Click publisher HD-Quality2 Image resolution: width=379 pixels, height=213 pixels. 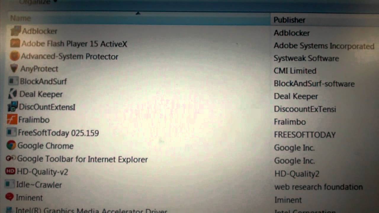coord(297,174)
